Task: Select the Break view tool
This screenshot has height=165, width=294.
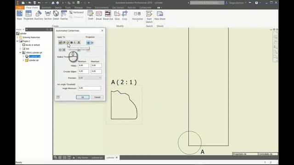Action: tap(99, 15)
